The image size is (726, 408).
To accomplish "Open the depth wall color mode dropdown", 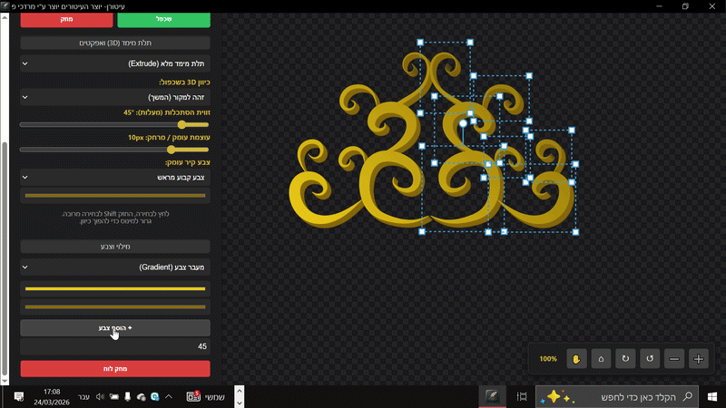I will [x=114, y=177].
